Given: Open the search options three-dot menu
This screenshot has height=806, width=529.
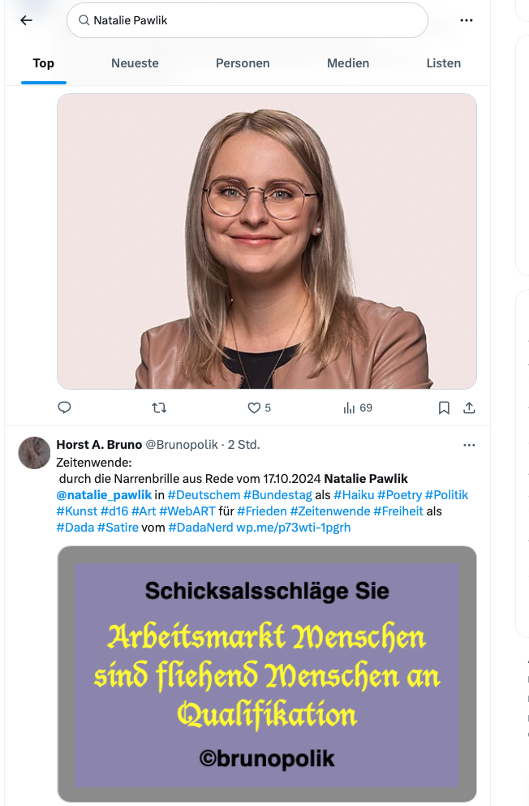Looking at the screenshot, I should 467,20.
